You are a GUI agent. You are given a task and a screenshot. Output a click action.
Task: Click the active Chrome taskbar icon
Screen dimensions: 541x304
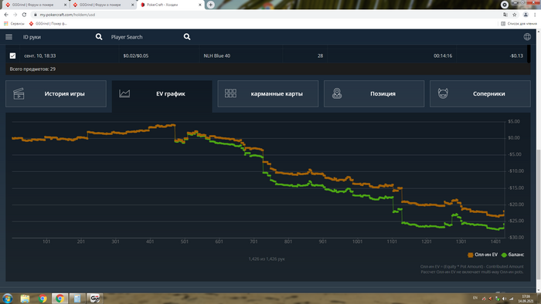coord(60,298)
